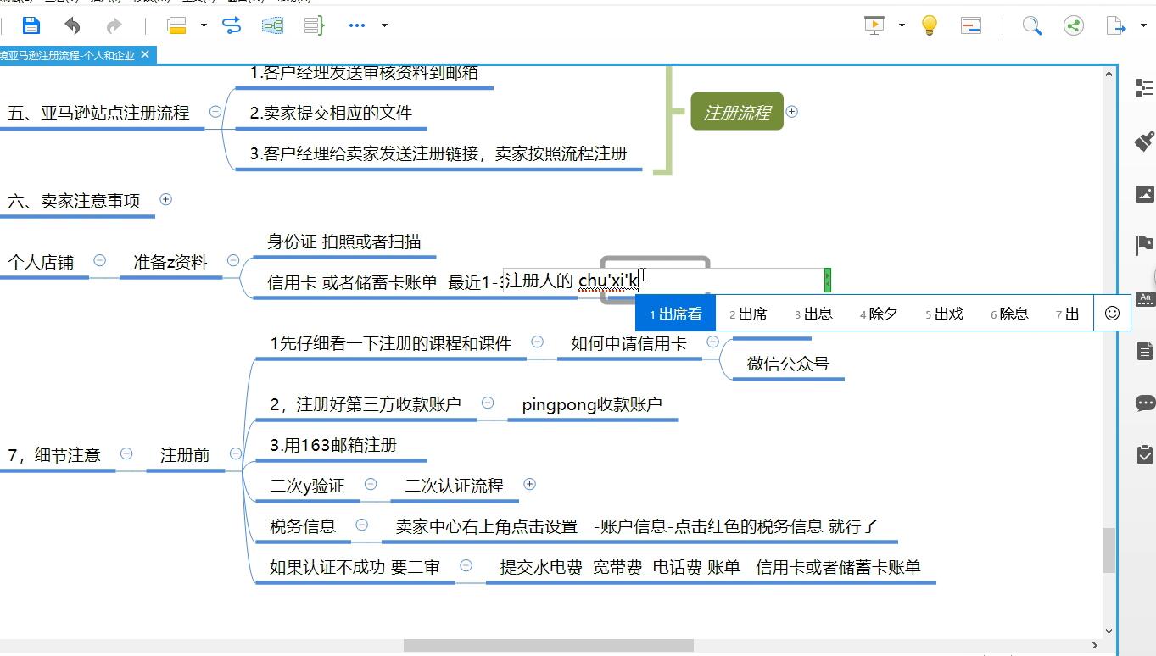
Task: Collapse the 如何申请信用卡 topic
Action: click(x=712, y=342)
